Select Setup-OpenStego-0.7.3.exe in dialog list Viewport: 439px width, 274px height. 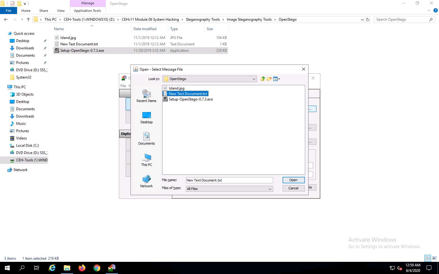point(188,99)
